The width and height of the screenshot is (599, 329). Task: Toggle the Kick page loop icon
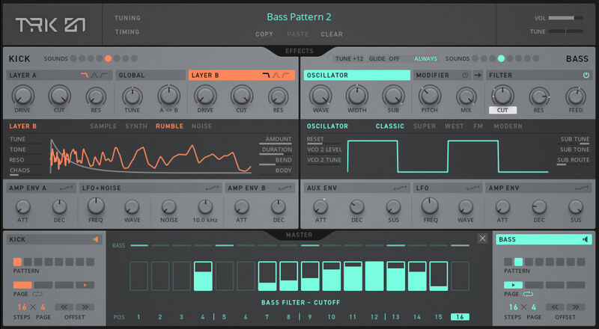pyautogui.click(x=37, y=294)
